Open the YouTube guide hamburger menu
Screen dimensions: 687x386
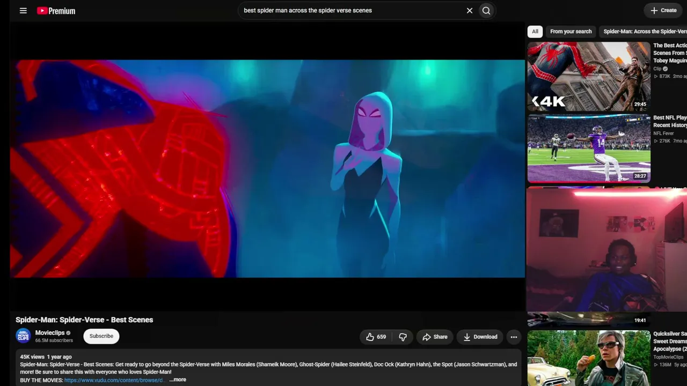click(x=23, y=11)
